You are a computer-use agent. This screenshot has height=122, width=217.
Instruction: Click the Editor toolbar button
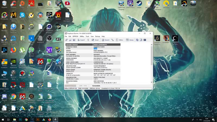pos(119,40)
